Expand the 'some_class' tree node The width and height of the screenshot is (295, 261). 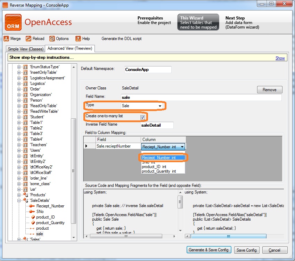click(x=19, y=184)
